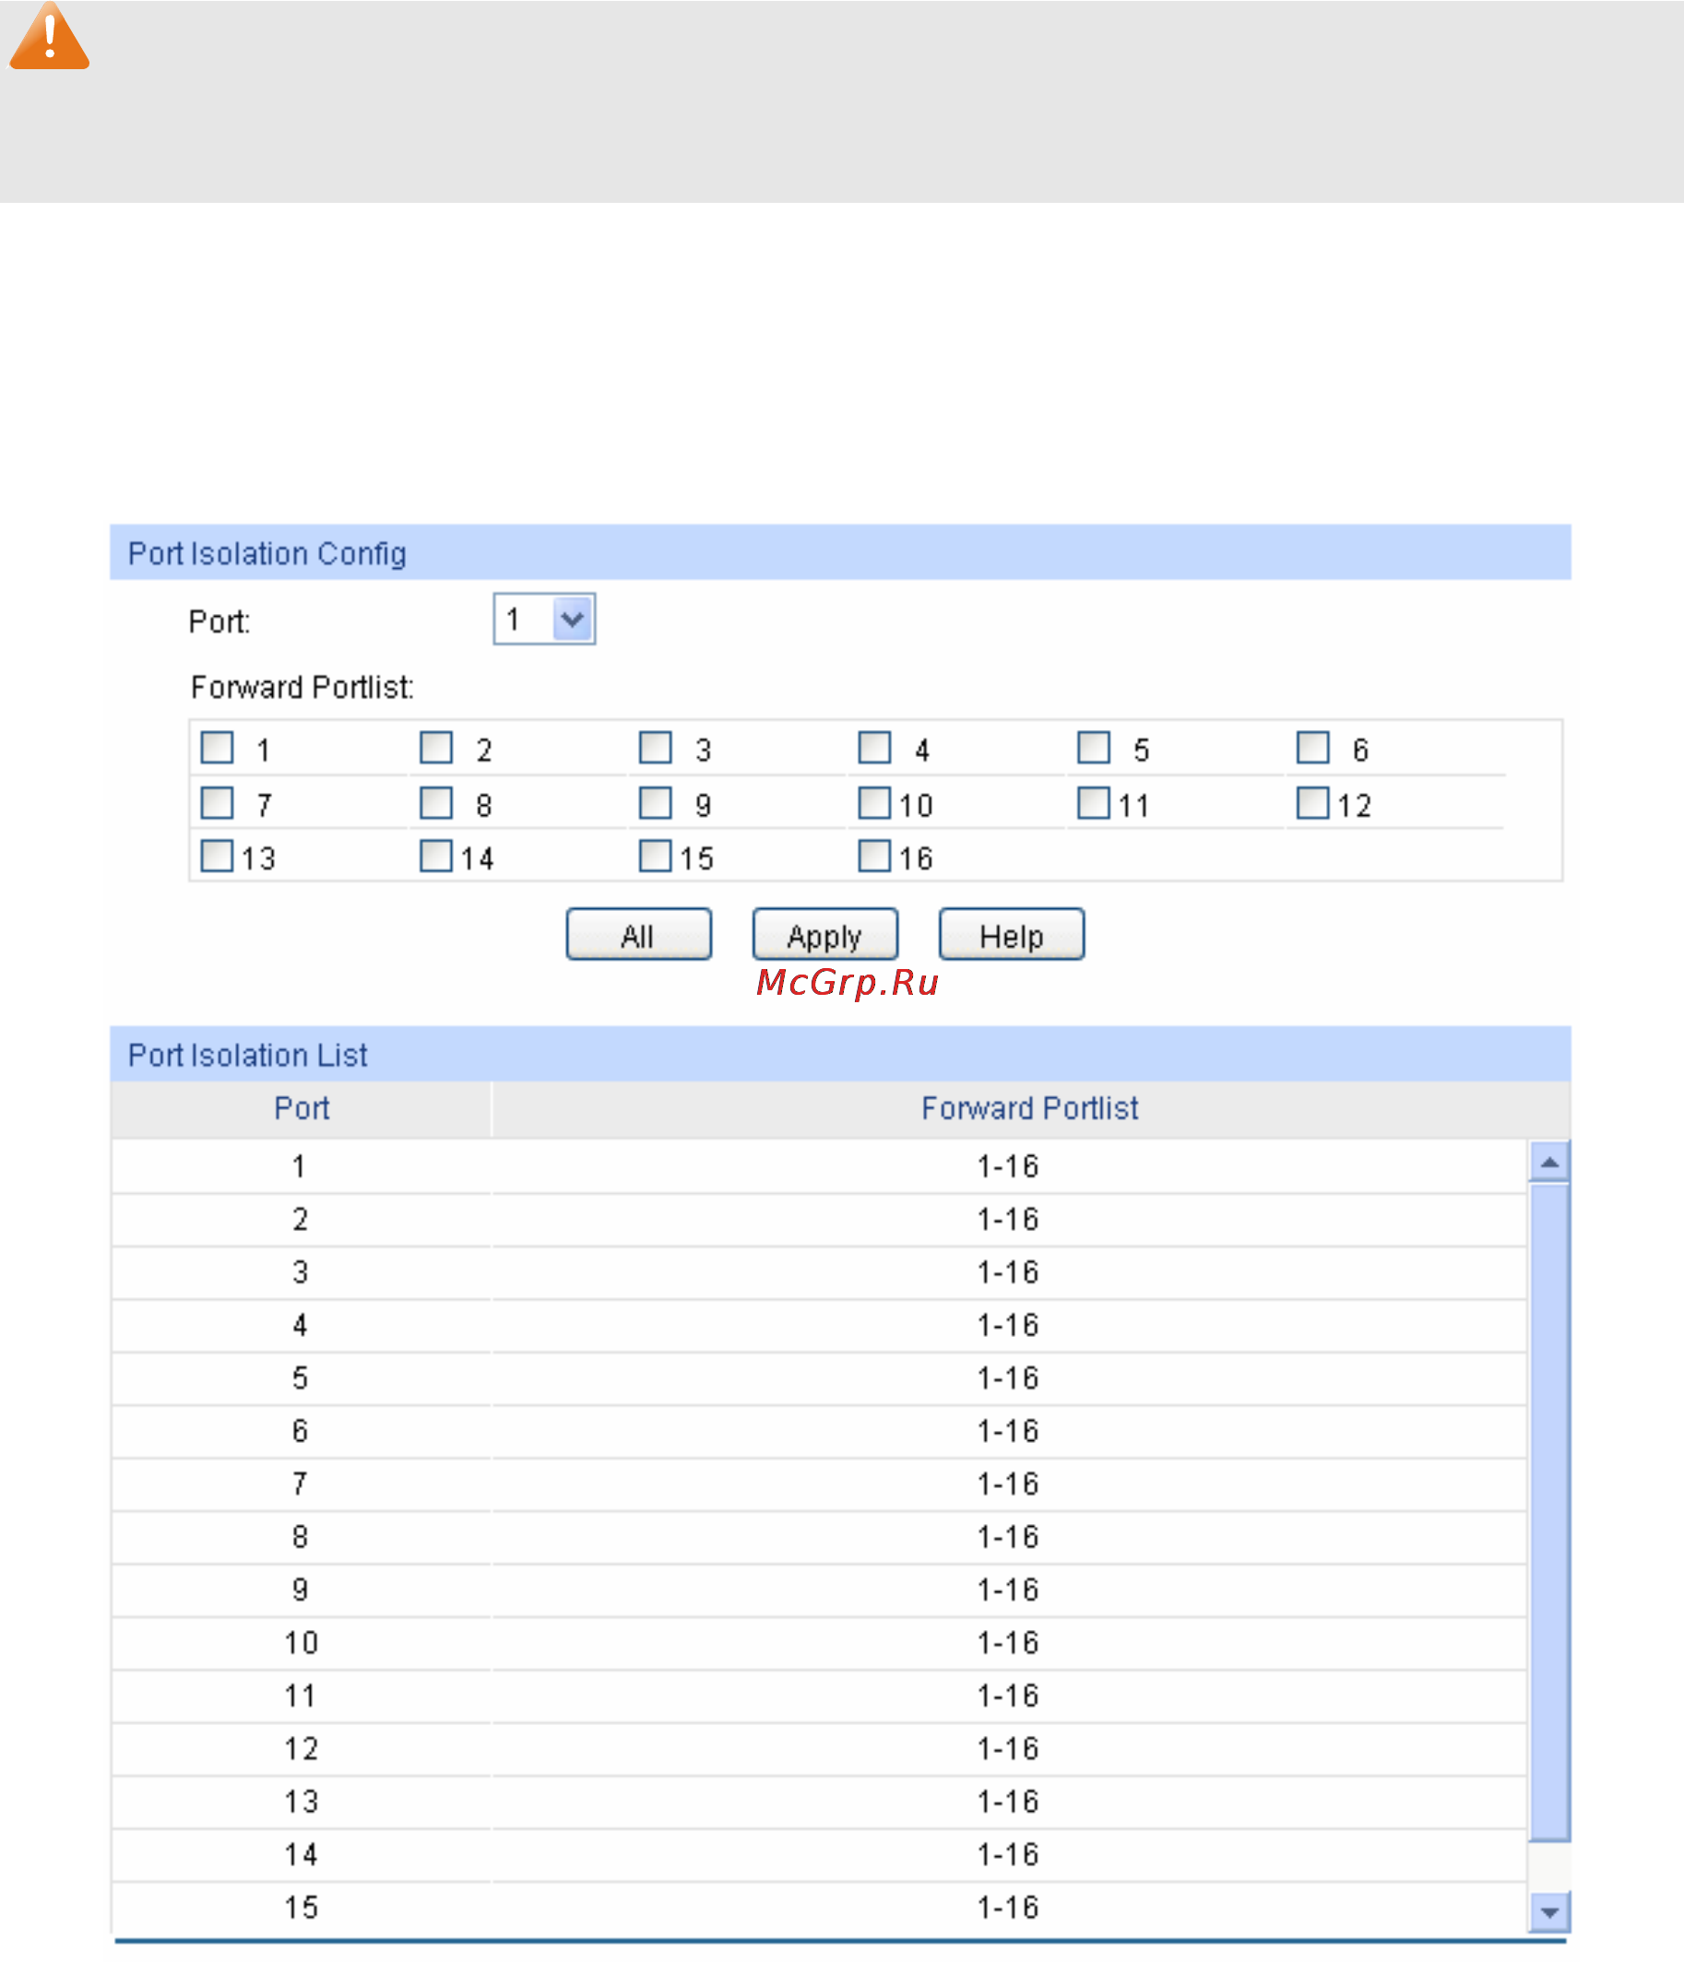1684x1962 pixels.
Task: Click the scroll down arrow of the list
Action: point(1549,1913)
